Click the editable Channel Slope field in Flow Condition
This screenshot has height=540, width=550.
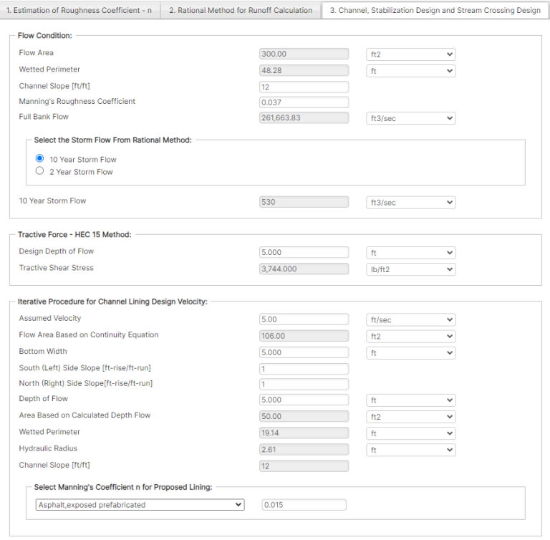click(304, 87)
